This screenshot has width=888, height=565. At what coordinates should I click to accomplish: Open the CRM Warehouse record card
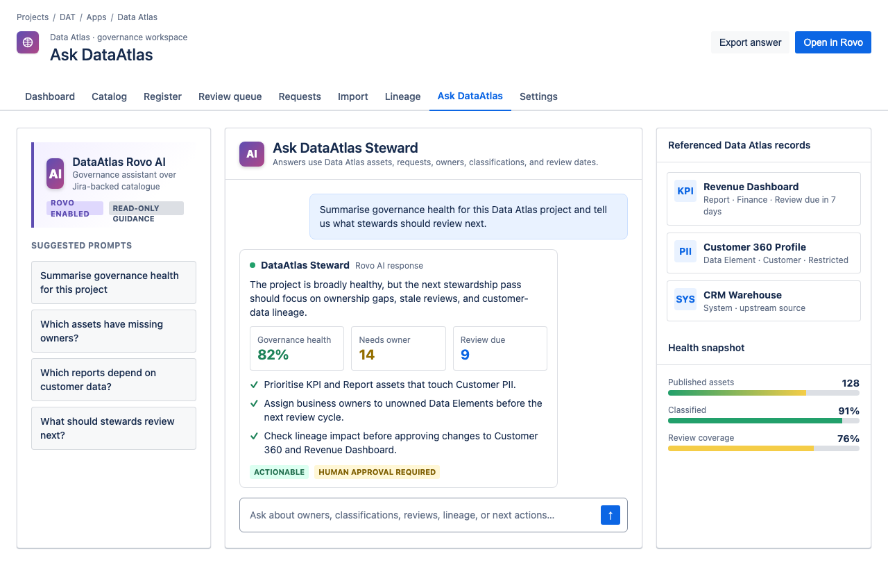pos(764,301)
